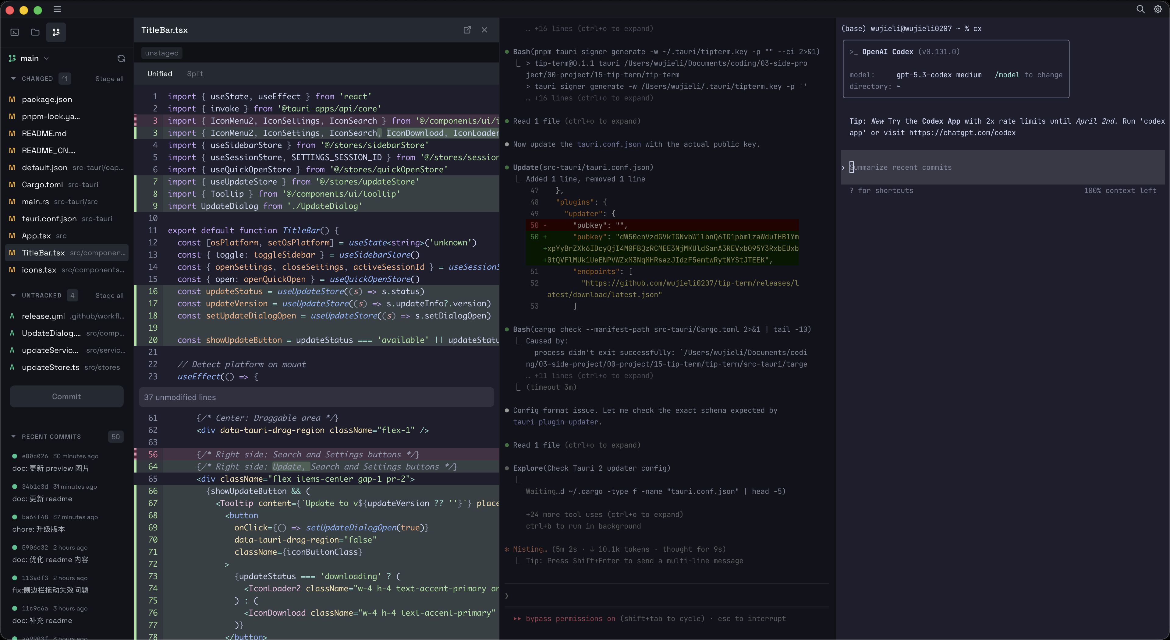The width and height of the screenshot is (1170, 640).
Task: Switch to the folder explorer icon
Action: (35, 32)
